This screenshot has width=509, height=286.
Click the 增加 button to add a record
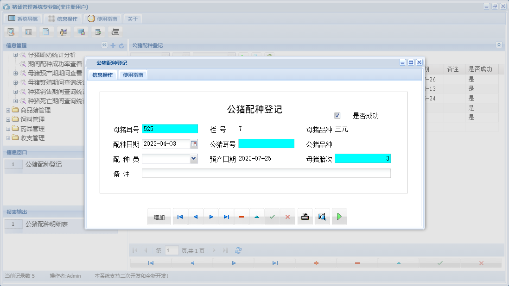pos(159,216)
